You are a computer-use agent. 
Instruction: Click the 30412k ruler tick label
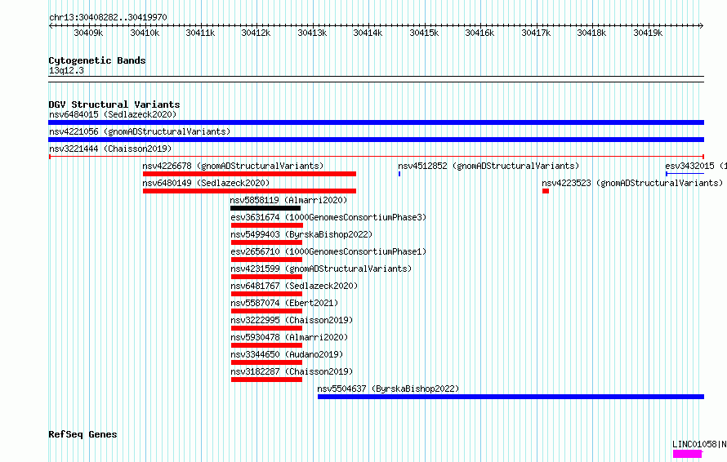(256, 33)
